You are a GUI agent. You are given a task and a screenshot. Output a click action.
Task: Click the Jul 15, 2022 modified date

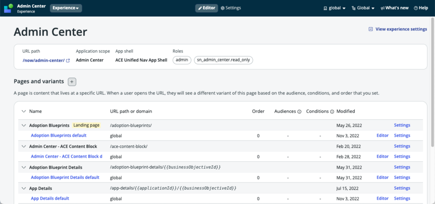point(348,188)
